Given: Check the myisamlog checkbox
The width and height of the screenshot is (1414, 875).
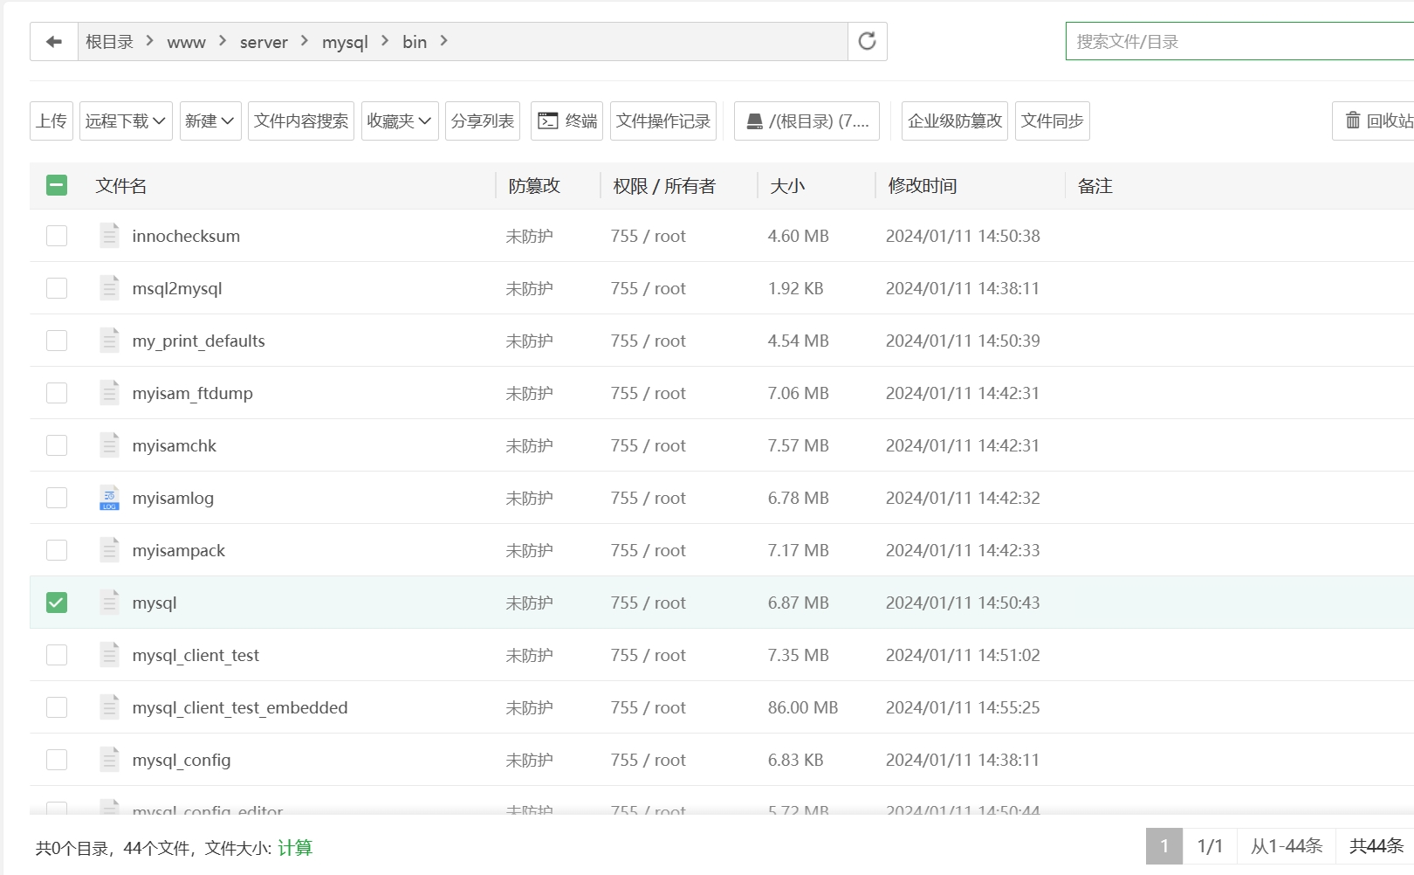Looking at the screenshot, I should [57, 498].
